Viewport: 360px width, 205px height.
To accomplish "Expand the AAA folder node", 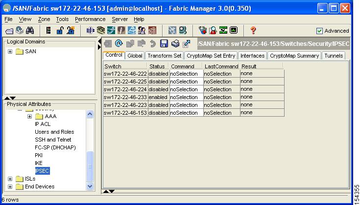I will (29, 116).
